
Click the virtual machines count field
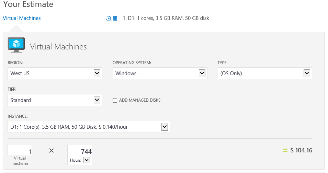20,150
